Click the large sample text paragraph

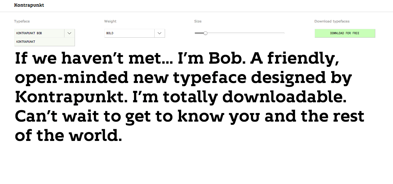click(190, 98)
